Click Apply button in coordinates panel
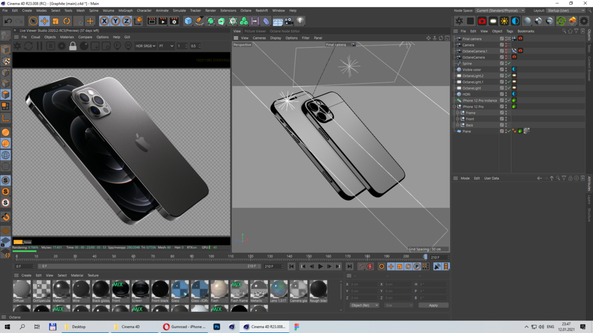593x333 pixels. click(434, 305)
